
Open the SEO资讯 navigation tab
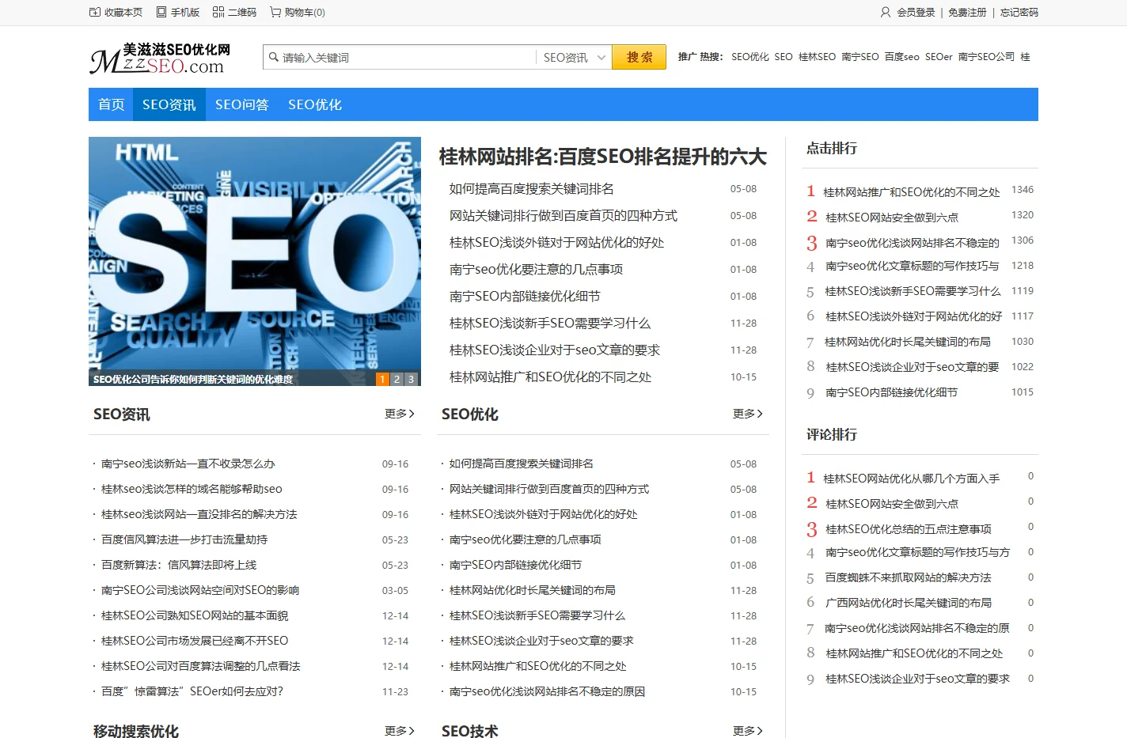point(169,104)
